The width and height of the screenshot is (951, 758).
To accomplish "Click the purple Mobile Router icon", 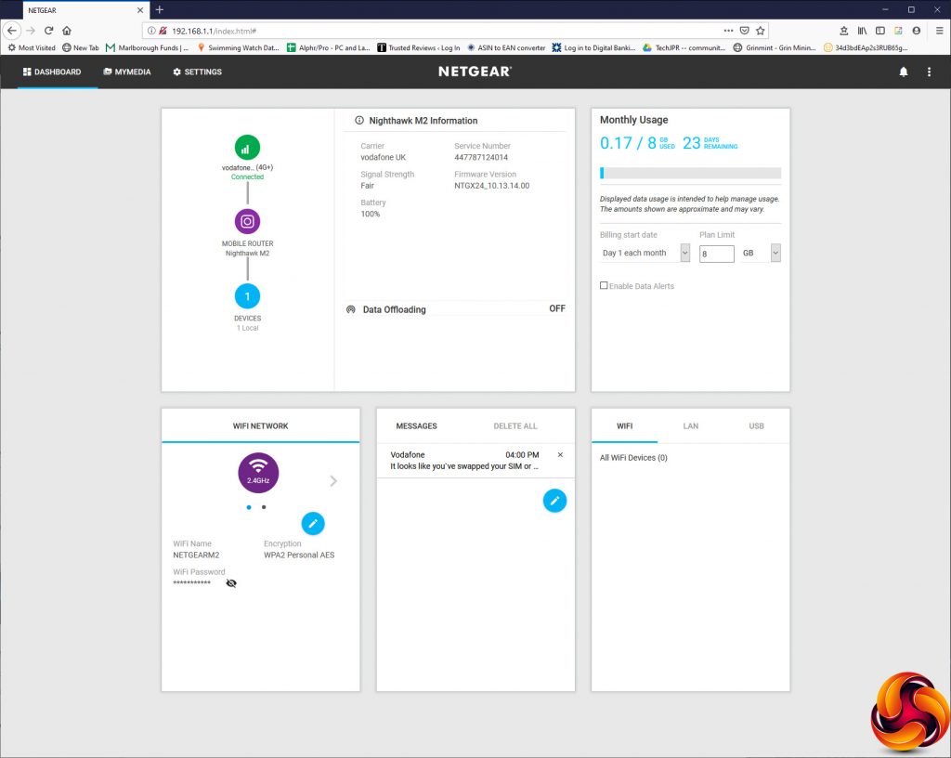I will pos(247,221).
